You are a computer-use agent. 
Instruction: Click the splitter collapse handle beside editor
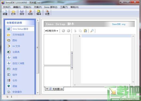click(72, 60)
